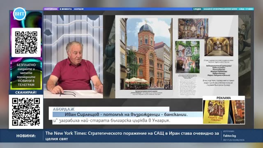Open the ЗАБАВНО ИНФОРМАЦИОНЕН БЛОК upcoming item
This screenshot has height=148, width=263.
pos(220,9)
